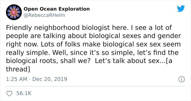Click the Twitter bird logo

(181, 9)
